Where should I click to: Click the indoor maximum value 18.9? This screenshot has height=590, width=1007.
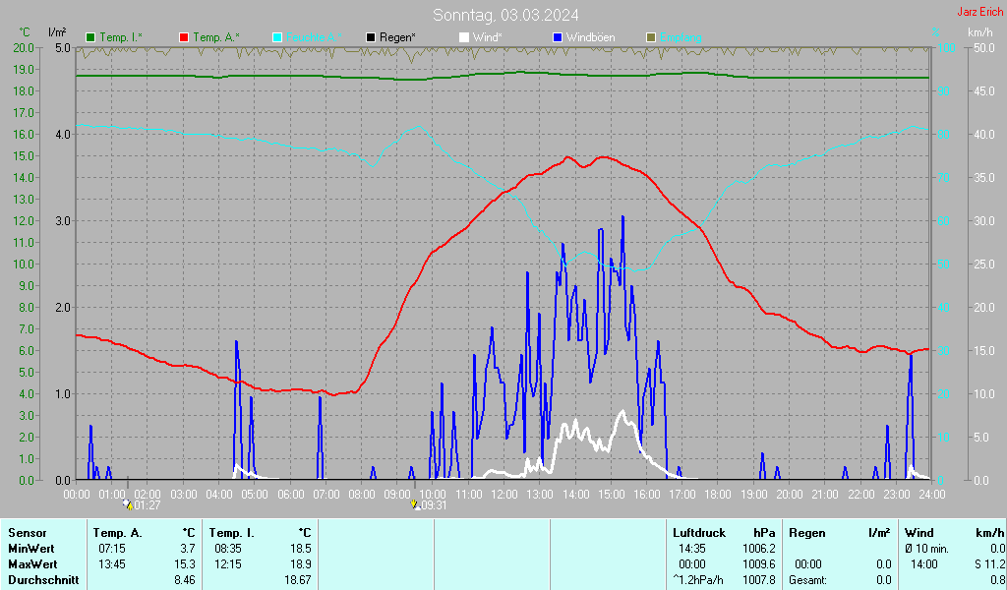click(x=301, y=564)
